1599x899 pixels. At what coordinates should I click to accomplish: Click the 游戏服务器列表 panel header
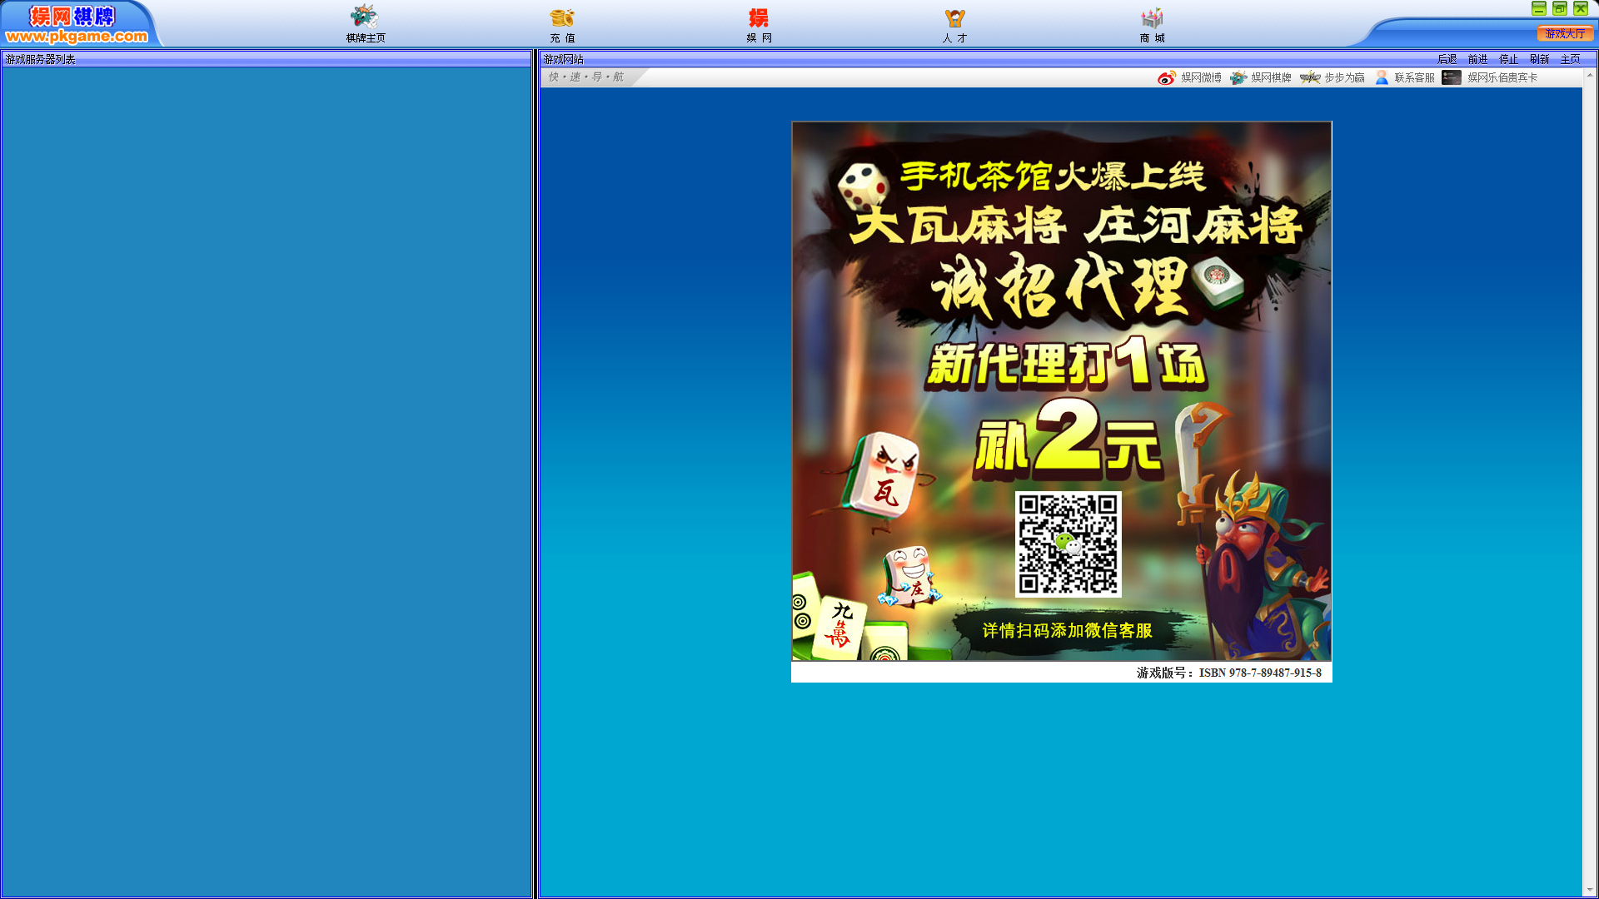pyautogui.click(x=266, y=59)
